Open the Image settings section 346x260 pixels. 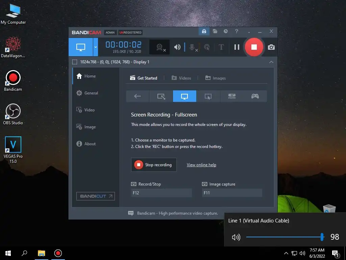96,127
